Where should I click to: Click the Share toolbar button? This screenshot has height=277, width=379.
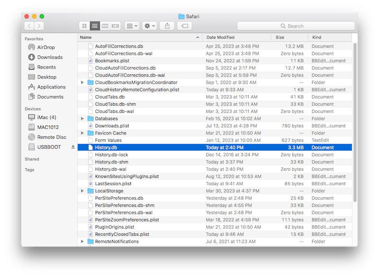167,26
